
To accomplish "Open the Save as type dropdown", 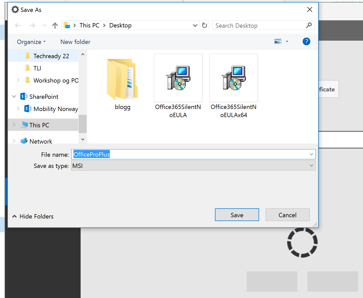I will [311, 166].
